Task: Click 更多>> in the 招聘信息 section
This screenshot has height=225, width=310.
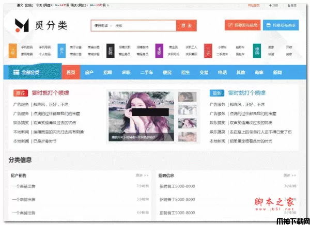Action: [290, 175]
